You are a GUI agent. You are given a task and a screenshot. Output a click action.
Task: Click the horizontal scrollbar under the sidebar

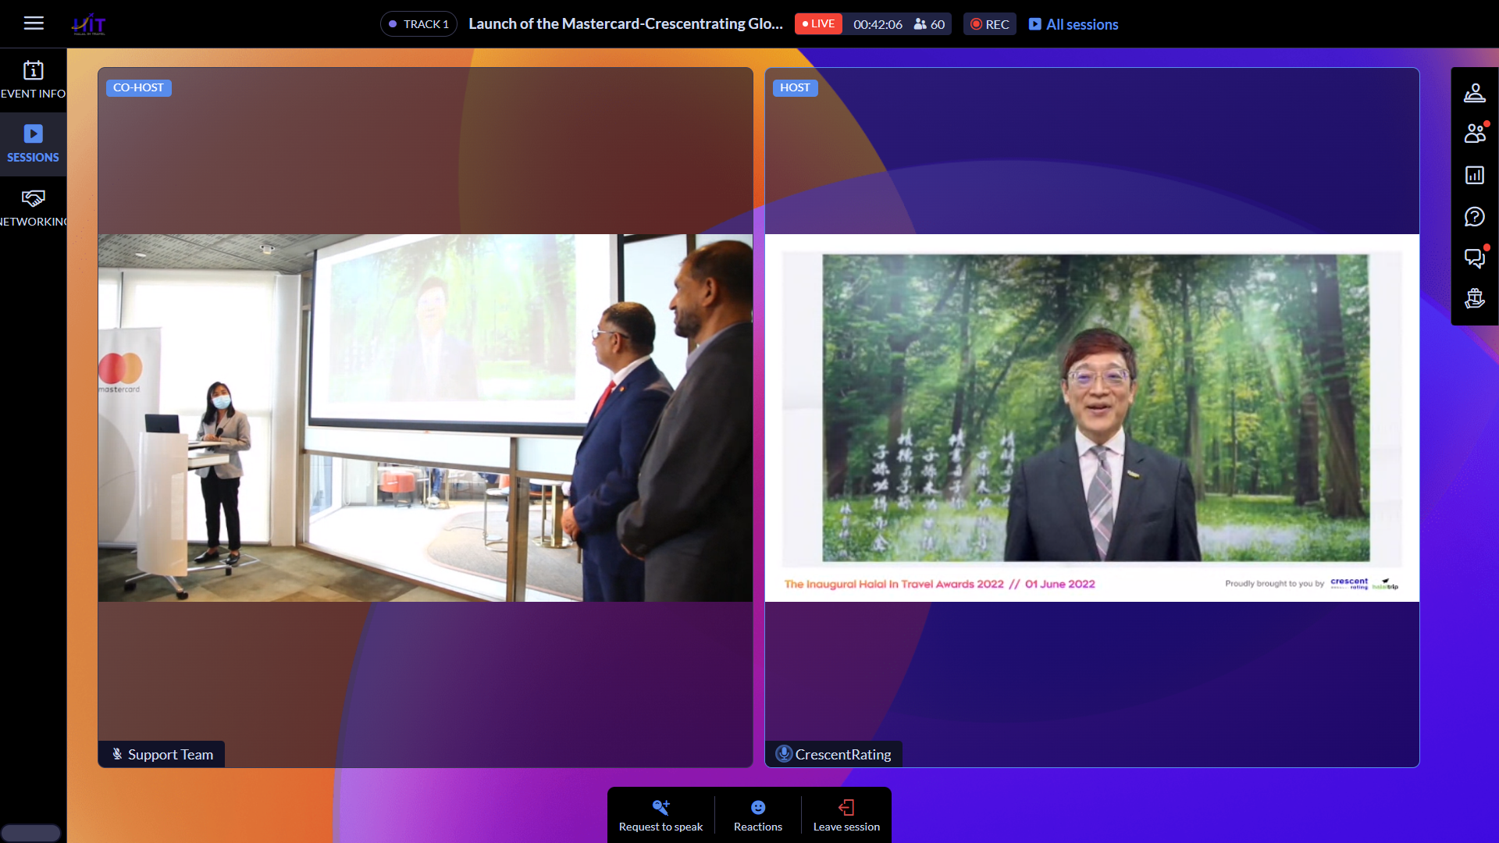(30, 833)
